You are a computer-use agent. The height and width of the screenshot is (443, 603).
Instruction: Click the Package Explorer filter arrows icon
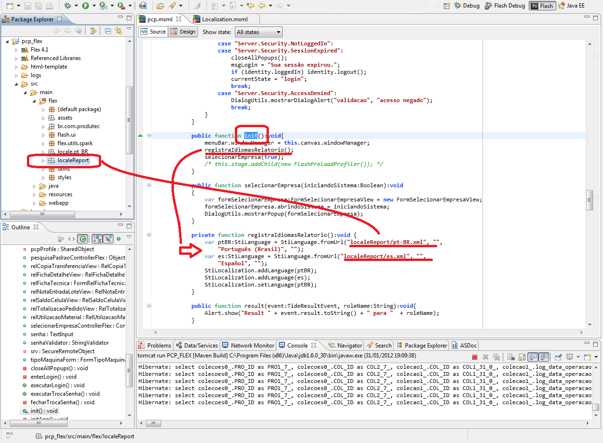[93, 31]
